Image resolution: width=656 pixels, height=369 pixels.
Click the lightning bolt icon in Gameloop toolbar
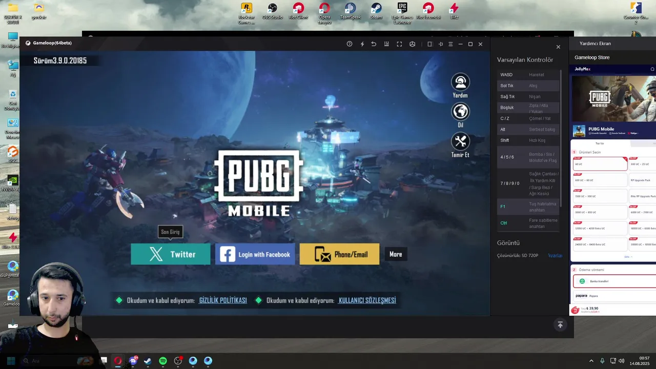click(x=362, y=44)
